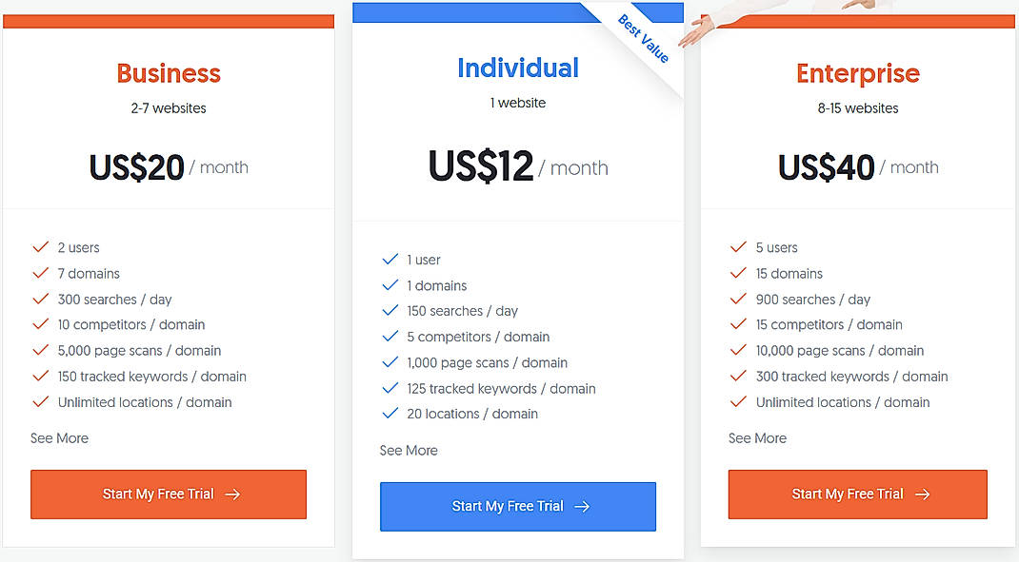
Task: Click Start My Free Trial for Enterprise
Action: (856, 494)
